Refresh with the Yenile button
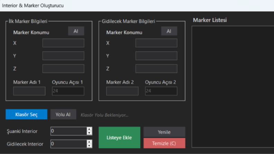Image resolution: width=274 pixels, height=154 pixels. [164, 132]
